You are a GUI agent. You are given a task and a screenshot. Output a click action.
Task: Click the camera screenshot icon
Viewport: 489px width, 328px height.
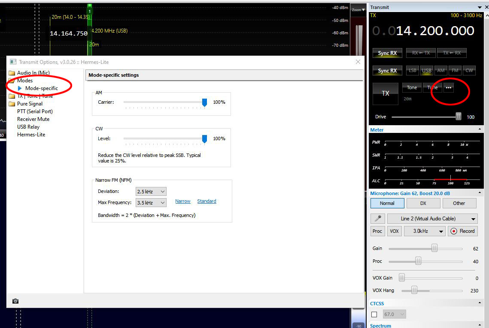[15, 301]
